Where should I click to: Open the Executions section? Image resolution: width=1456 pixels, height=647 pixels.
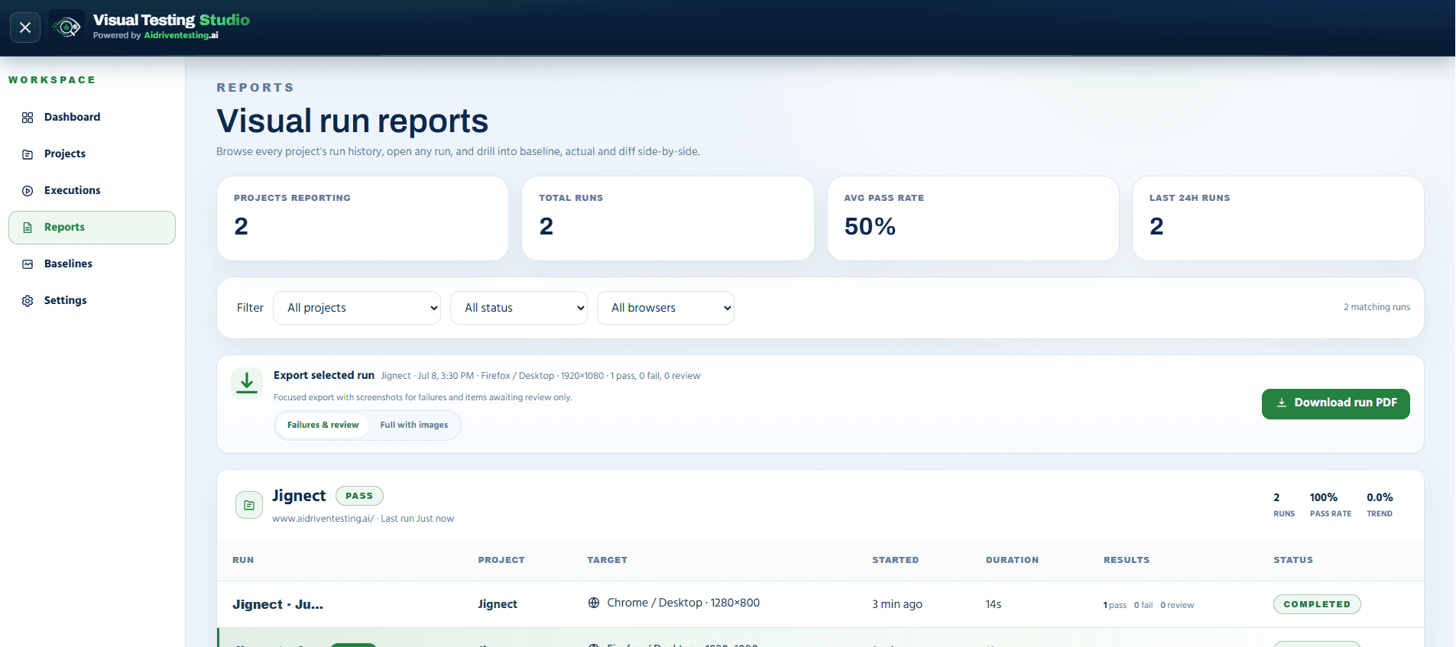point(92,190)
